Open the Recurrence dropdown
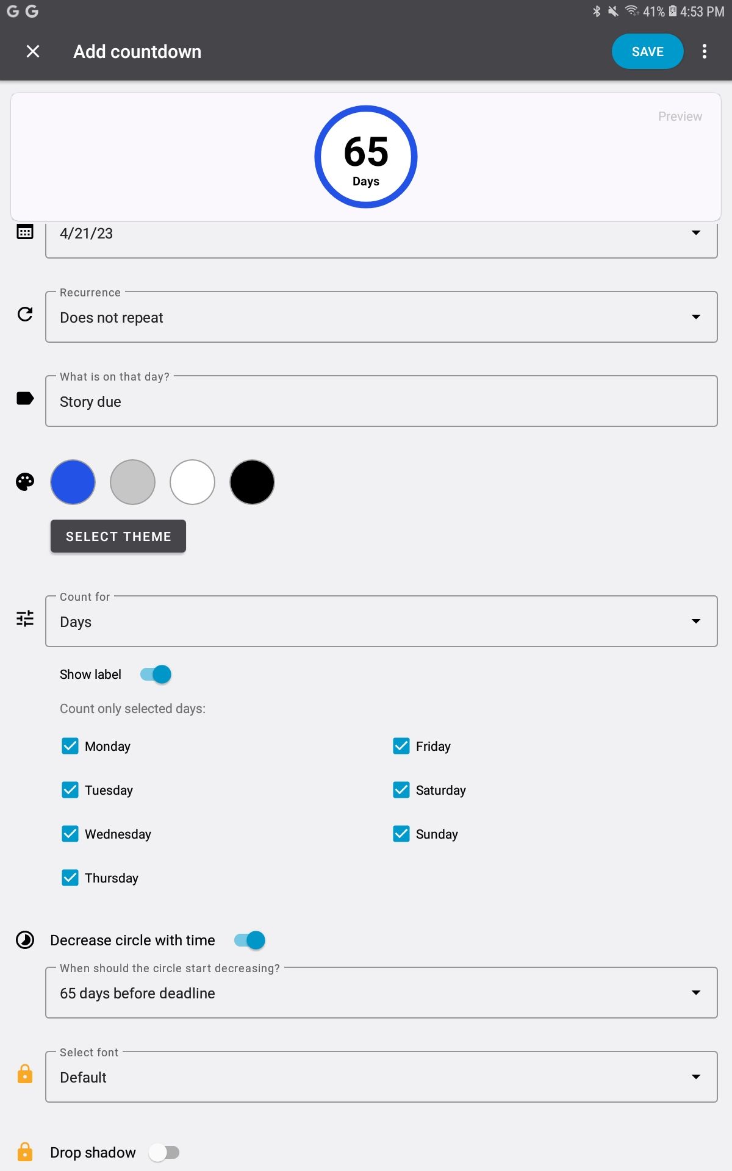This screenshot has height=1171, width=732. [x=381, y=317]
